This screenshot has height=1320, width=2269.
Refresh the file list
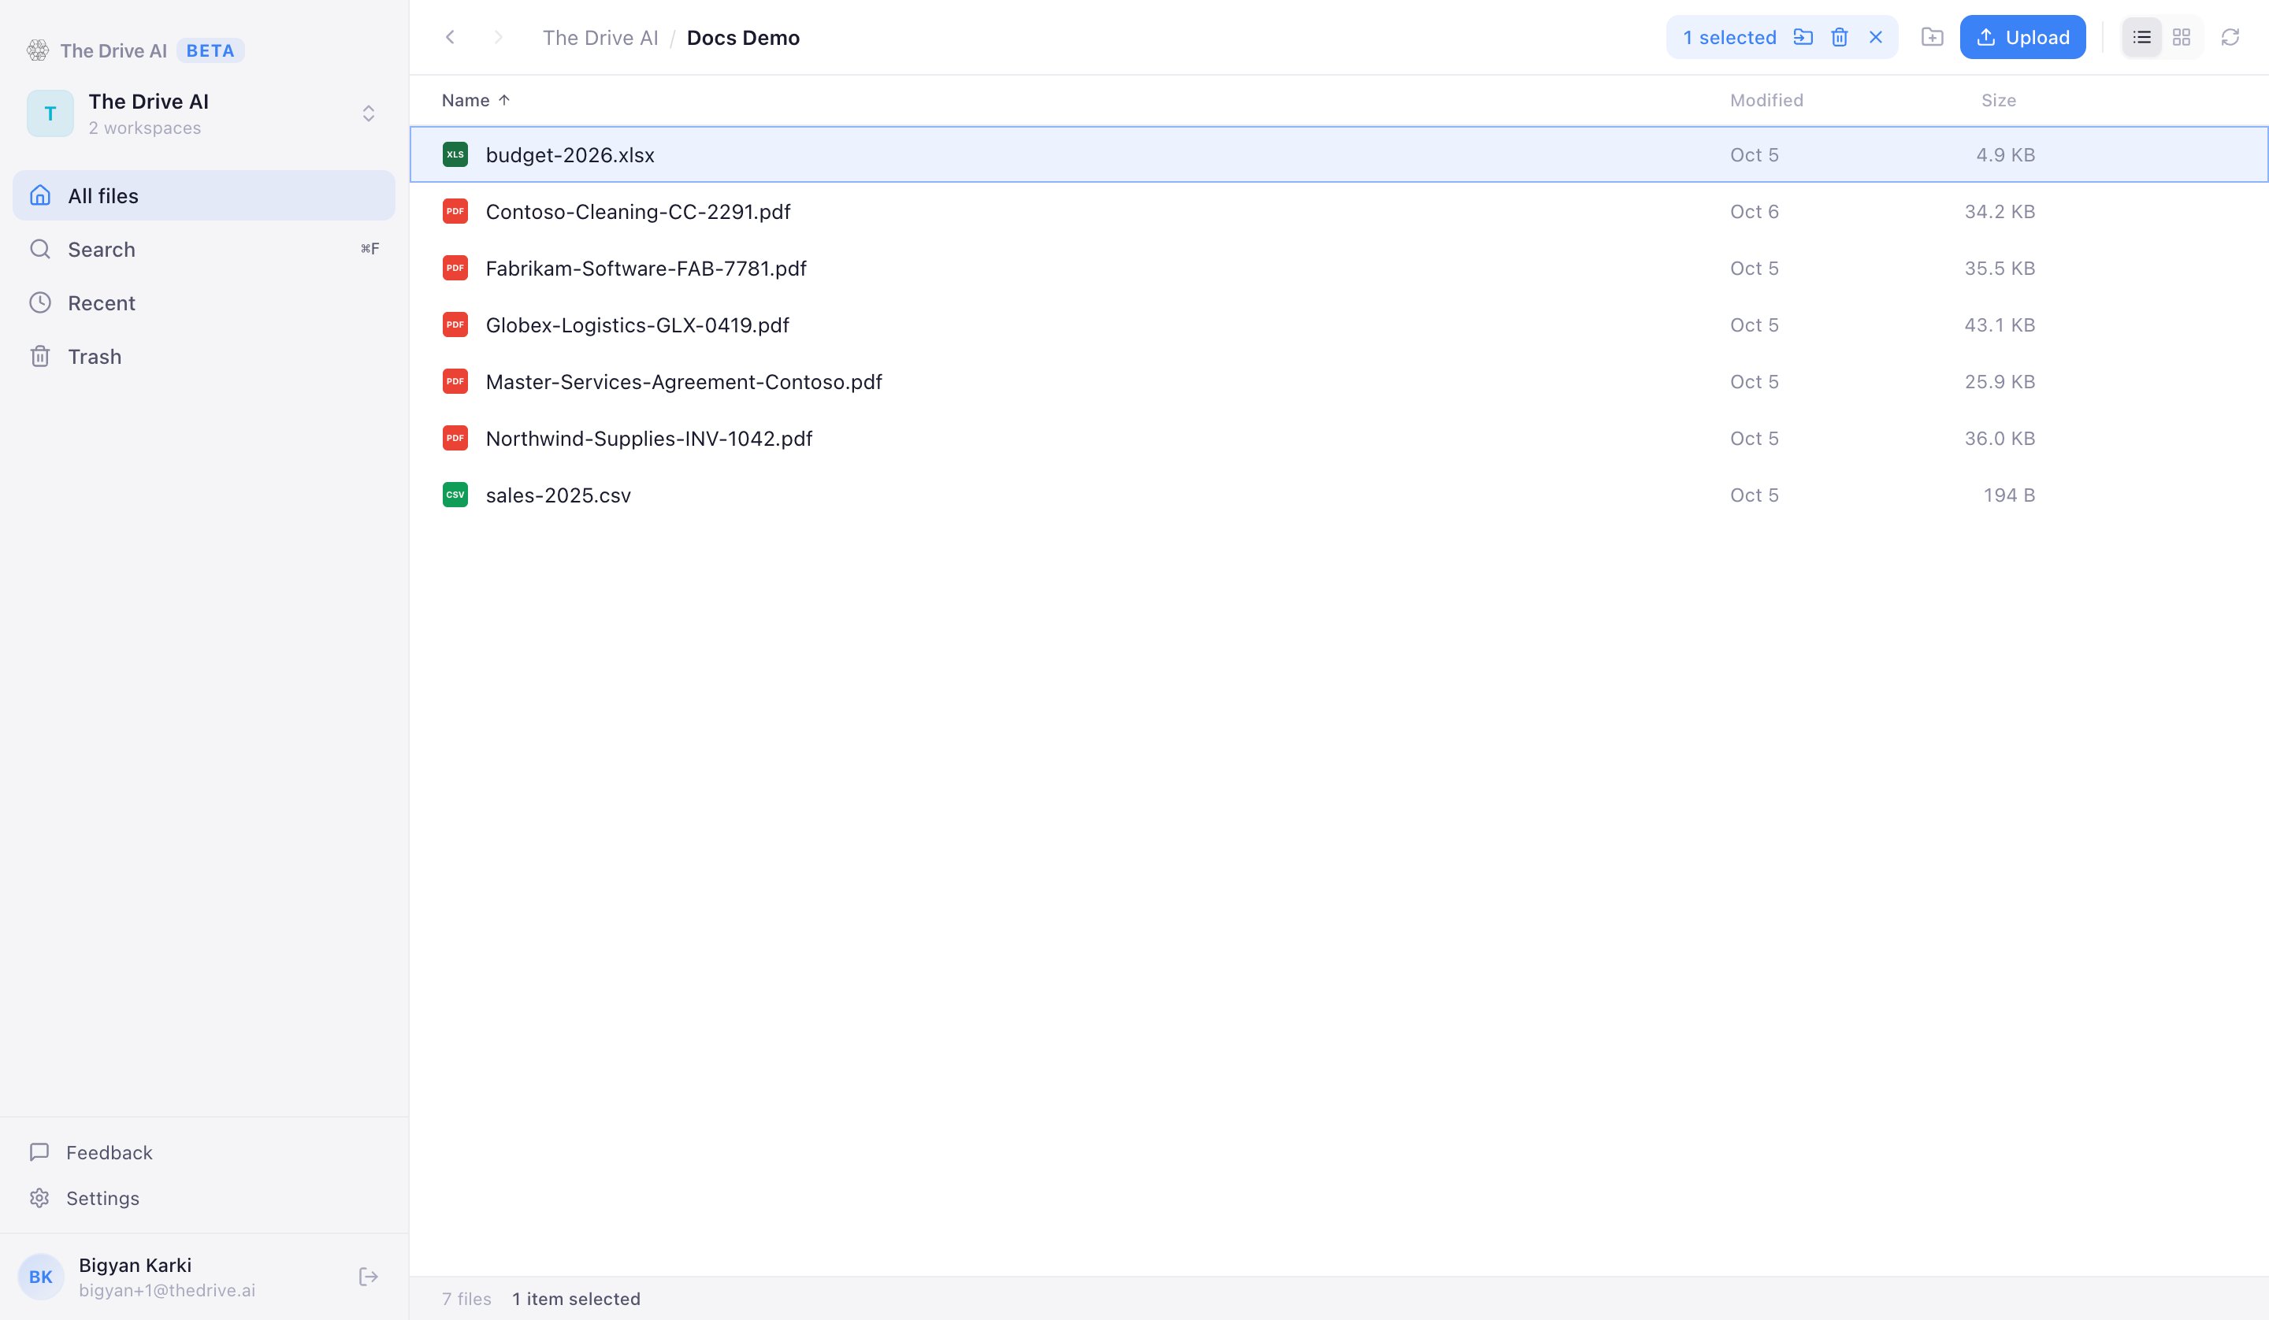(2230, 37)
